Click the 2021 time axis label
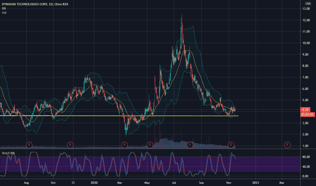This screenshot has height=186, width=316. pos(256,183)
